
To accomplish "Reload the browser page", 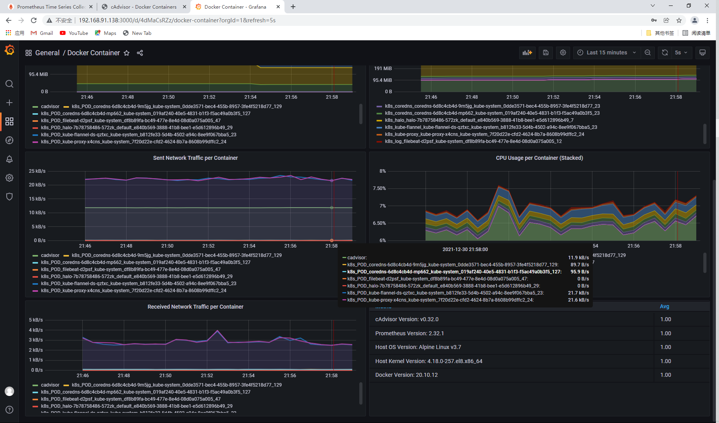I will click(34, 20).
